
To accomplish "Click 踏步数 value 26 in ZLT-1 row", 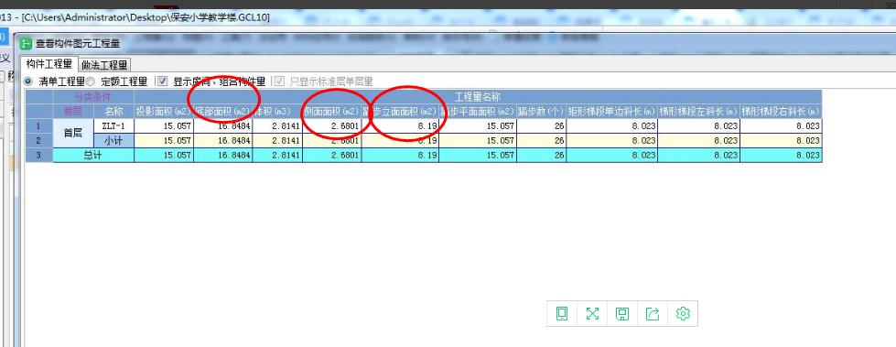I will pyautogui.click(x=542, y=125).
